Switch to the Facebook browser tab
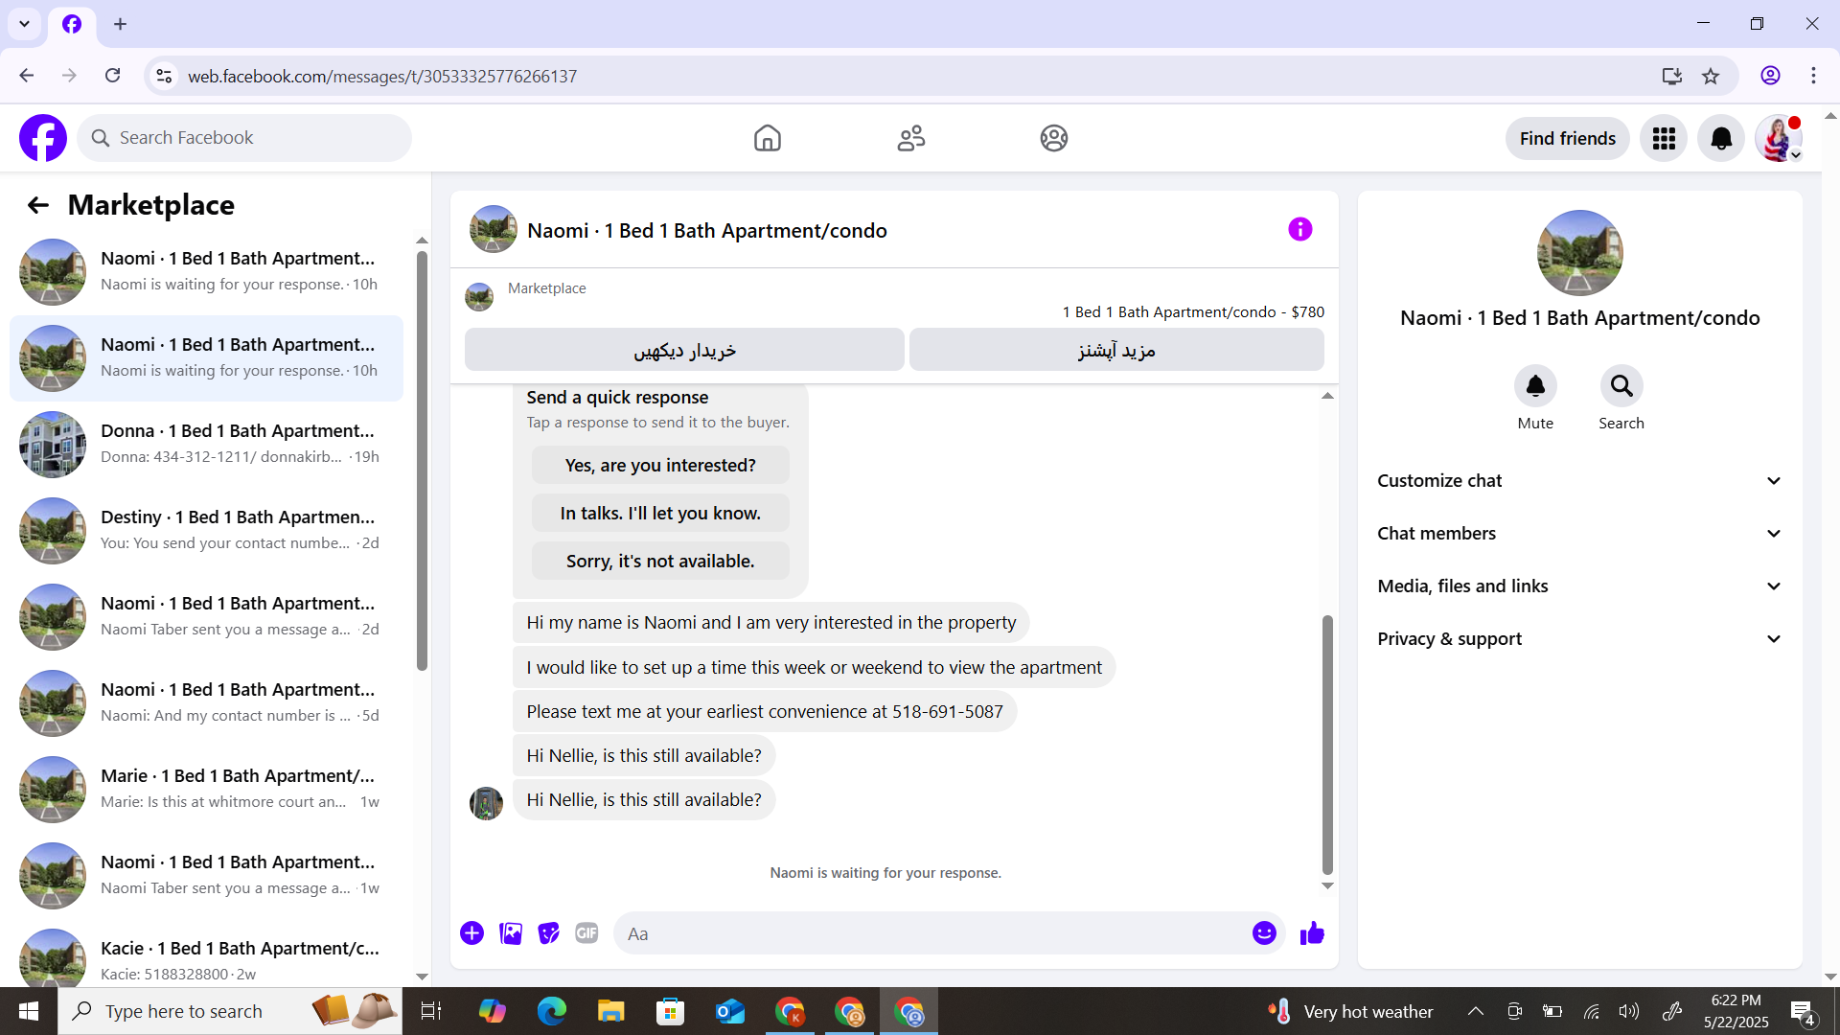Screen dimensions: 1840x1035 (72, 24)
